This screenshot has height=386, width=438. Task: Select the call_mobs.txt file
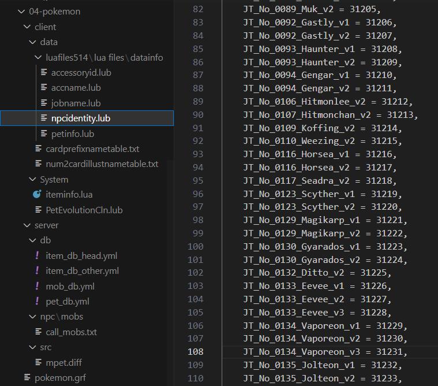(x=71, y=332)
